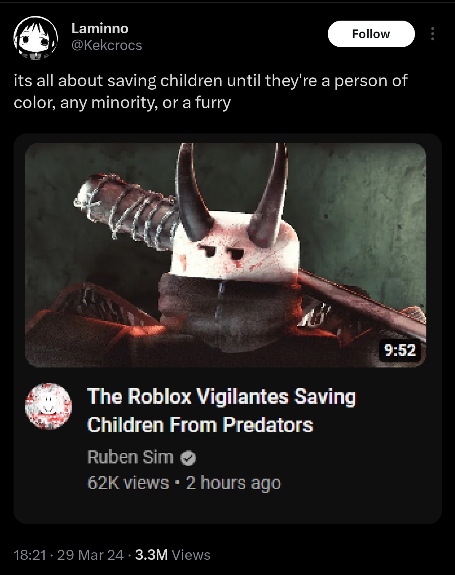The width and height of the screenshot is (455, 575).
Task: Click the 62K views text
Action: coord(128,483)
